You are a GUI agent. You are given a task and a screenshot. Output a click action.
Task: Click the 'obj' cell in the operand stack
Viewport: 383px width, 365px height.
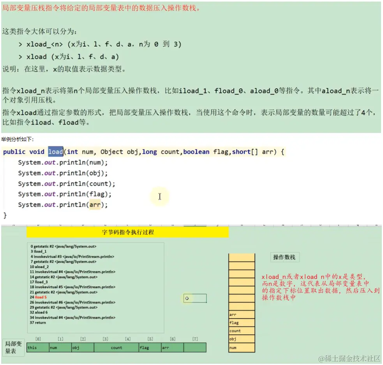coord(242,339)
